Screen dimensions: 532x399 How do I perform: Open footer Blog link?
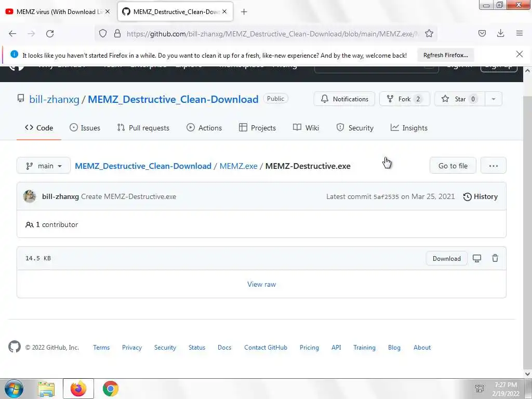coord(394,348)
